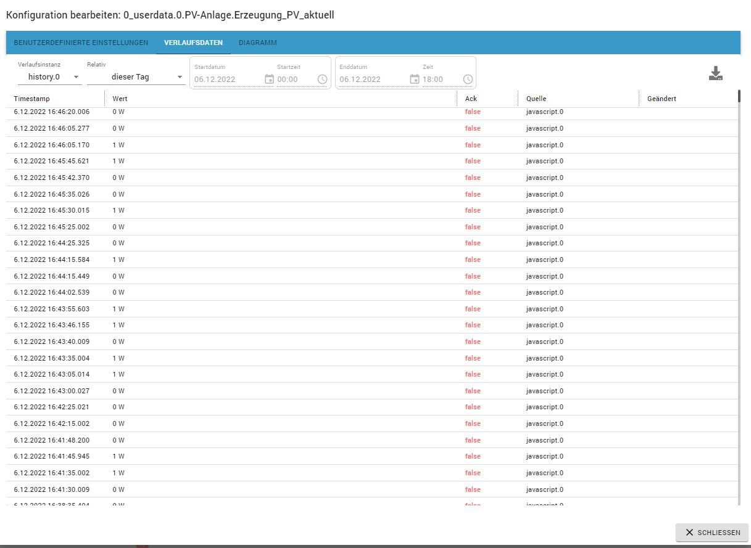Screen dimensions: 751x548
Task: Select row with timestamp 16:41:48.200
Action: point(372,440)
